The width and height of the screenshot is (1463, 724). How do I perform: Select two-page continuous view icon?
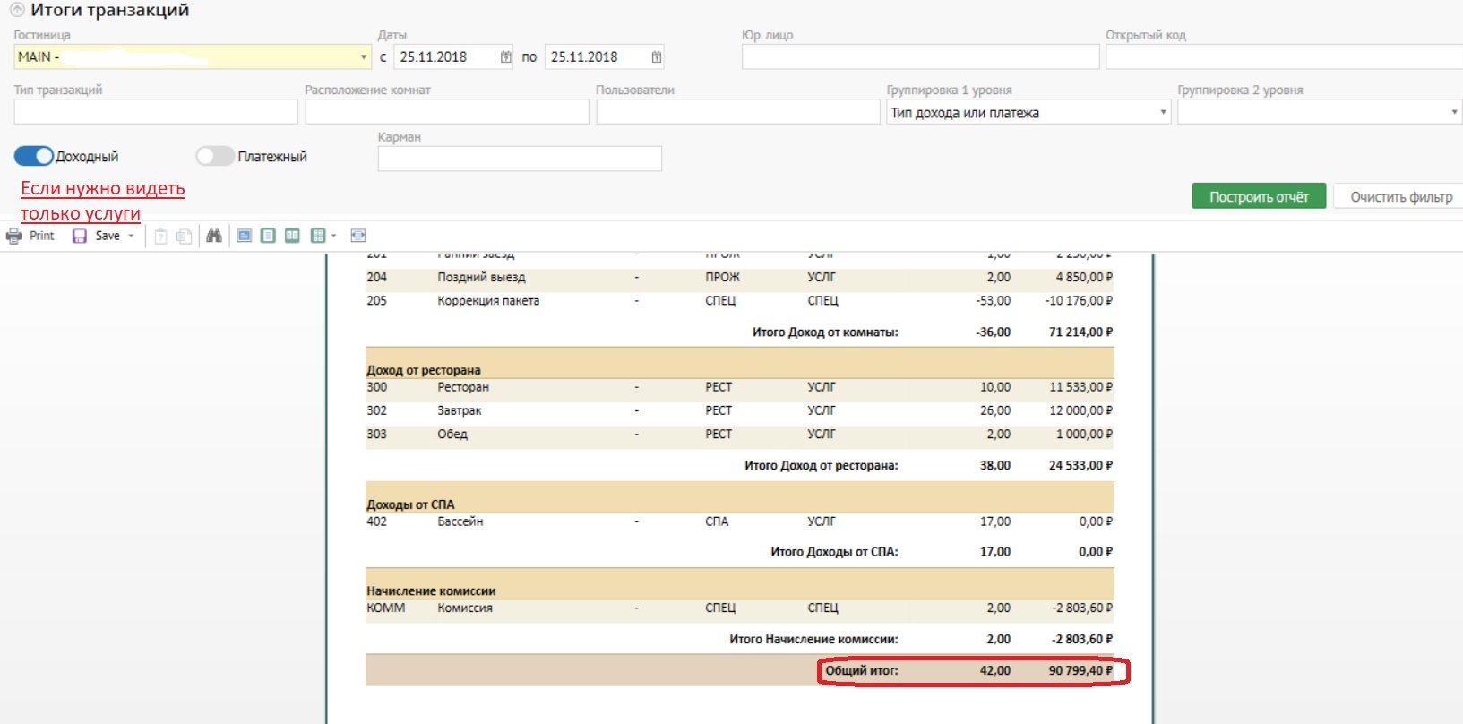(292, 236)
